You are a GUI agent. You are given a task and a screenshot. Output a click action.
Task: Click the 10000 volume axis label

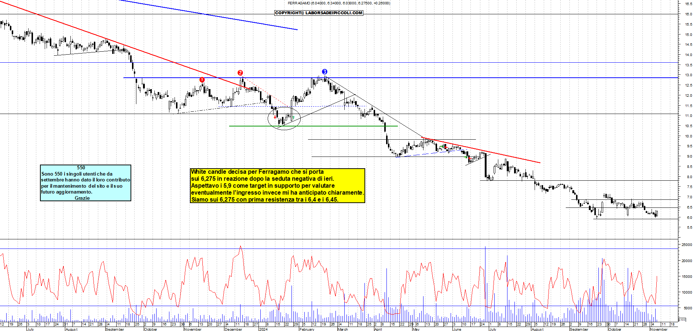(687, 293)
